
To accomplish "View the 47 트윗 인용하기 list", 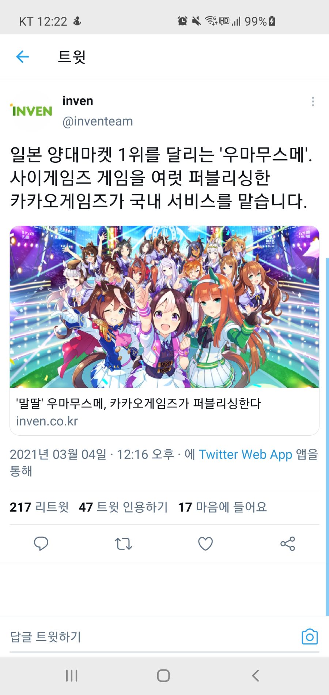I will tap(123, 507).
